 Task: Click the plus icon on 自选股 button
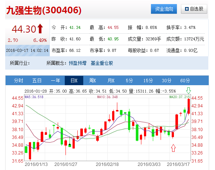point(187,9)
